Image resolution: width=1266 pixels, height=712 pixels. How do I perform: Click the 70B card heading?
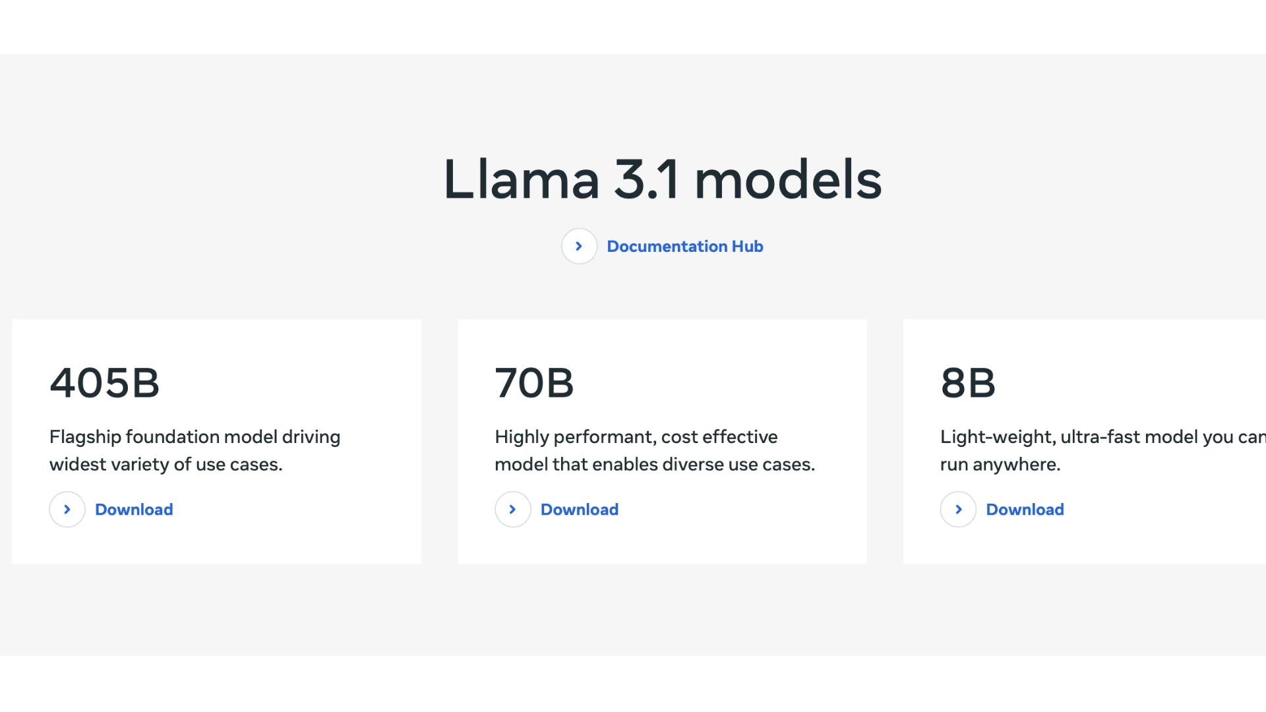pyautogui.click(x=534, y=383)
